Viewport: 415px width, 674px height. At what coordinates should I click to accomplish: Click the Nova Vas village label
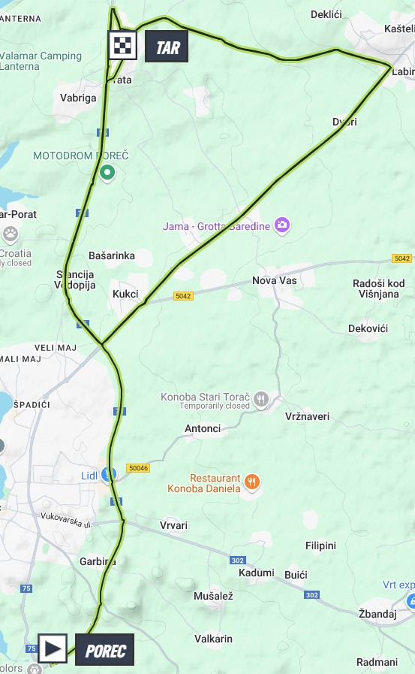click(x=274, y=281)
